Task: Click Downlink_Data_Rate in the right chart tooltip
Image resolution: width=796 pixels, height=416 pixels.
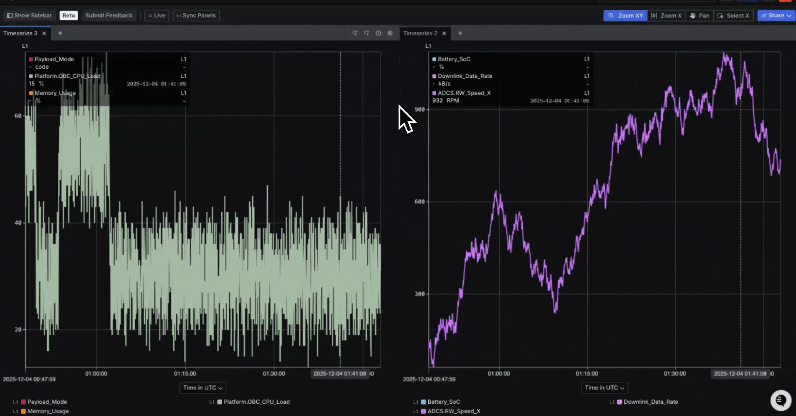Action: (465, 76)
